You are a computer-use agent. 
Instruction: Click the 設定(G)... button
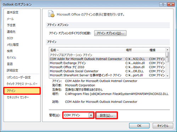107,115
